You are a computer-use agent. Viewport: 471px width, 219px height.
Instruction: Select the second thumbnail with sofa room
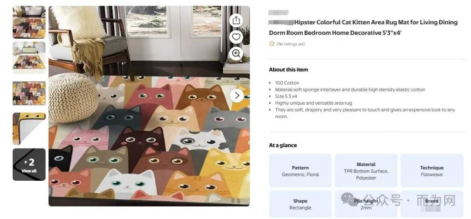coord(29,57)
